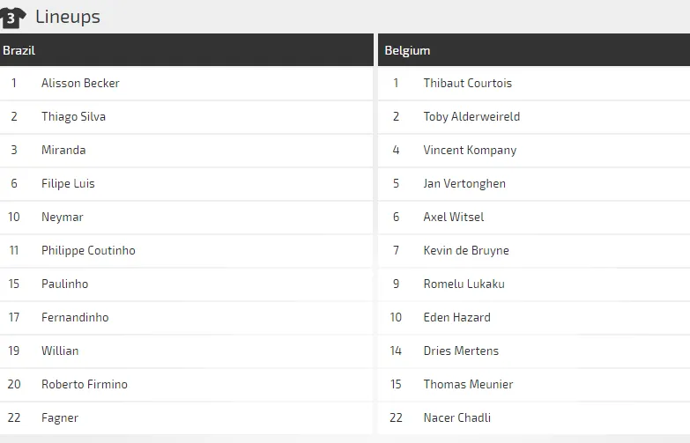The width and height of the screenshot is (690, 443).
Task: Open Thiago Silva player link
Action: coord(73,116)
